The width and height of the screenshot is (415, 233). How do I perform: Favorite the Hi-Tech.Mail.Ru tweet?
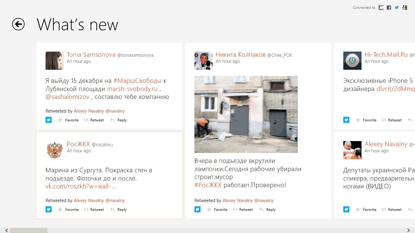click(x=366, y=120)
